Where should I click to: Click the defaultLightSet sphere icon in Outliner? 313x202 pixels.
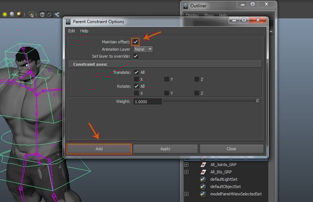pyautogui.click(x=203, y=179)
